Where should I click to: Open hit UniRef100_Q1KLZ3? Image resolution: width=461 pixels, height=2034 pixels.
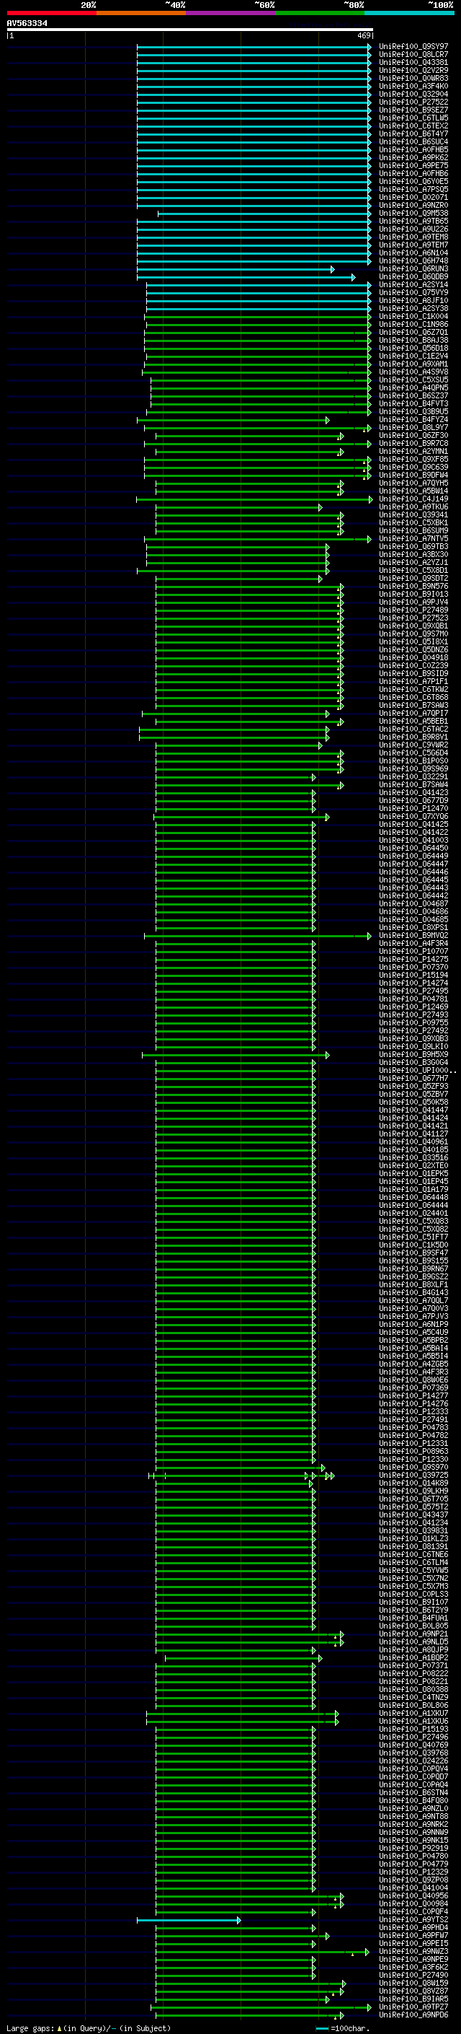[x=413, y=1538]
